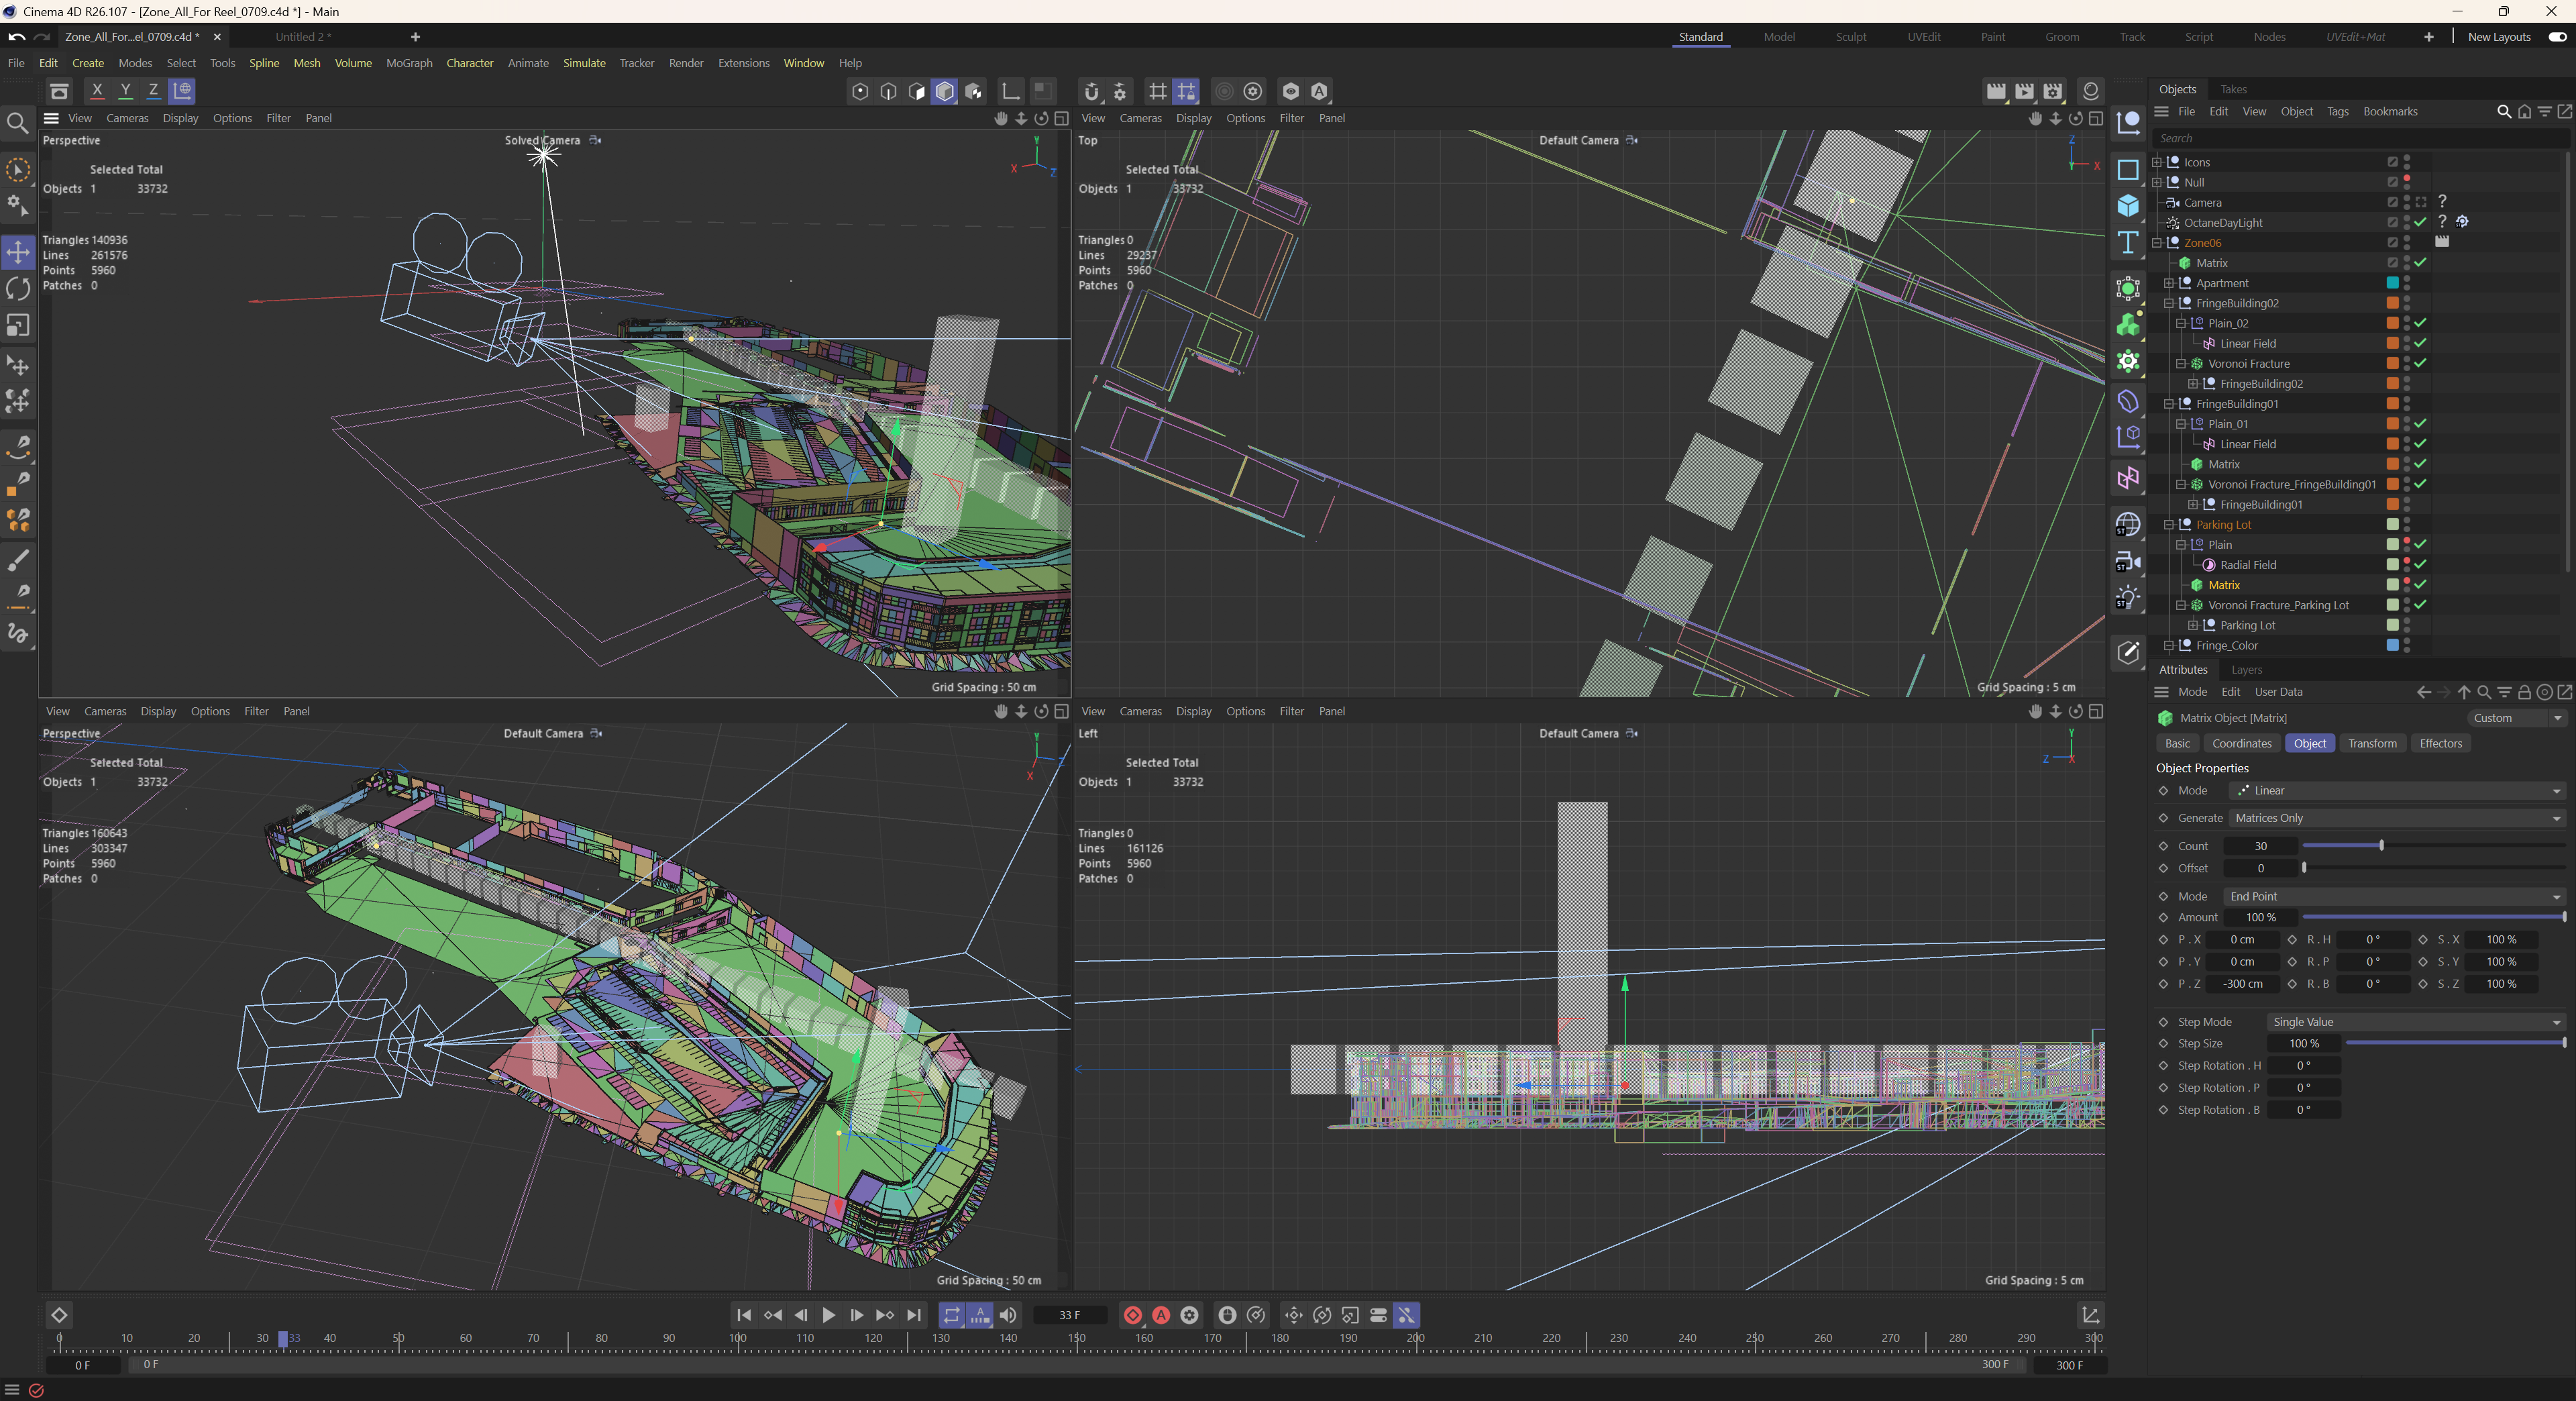Click the search magnifier icon at top left

(x=17, y=123)
